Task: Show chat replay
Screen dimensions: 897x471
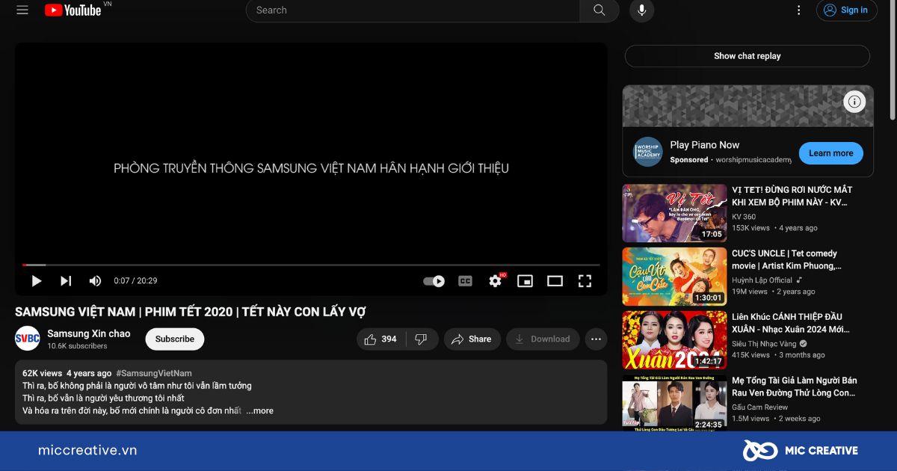Action: 747,56
